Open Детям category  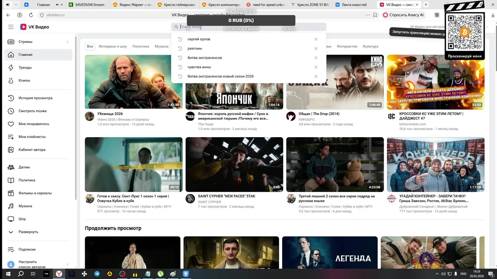click(38, 167)
